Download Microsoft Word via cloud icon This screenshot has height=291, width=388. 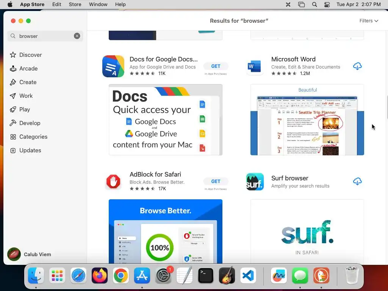pos(357,66)
